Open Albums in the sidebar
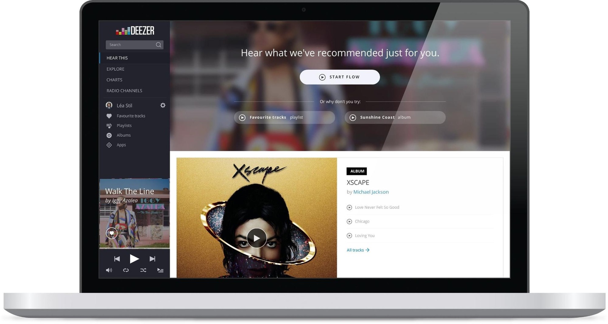This screenshot has height=324, width=608. (124, 135)
